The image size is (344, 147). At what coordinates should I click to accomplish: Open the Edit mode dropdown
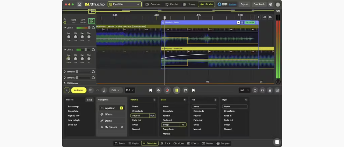(x=116, y=90)
